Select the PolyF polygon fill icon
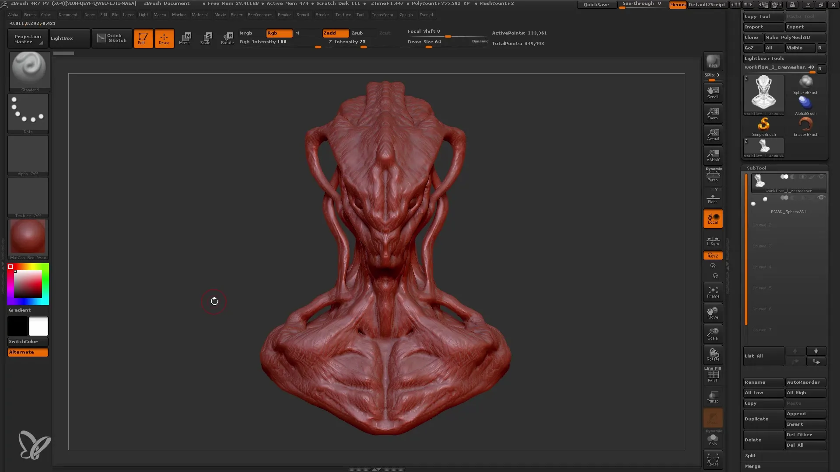The image size is (840, 472). pos(713,375)
